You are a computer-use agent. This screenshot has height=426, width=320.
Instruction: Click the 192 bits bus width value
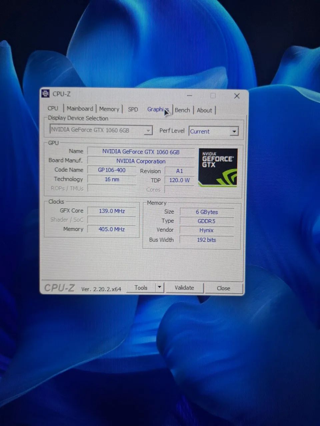tap(207, 240)
